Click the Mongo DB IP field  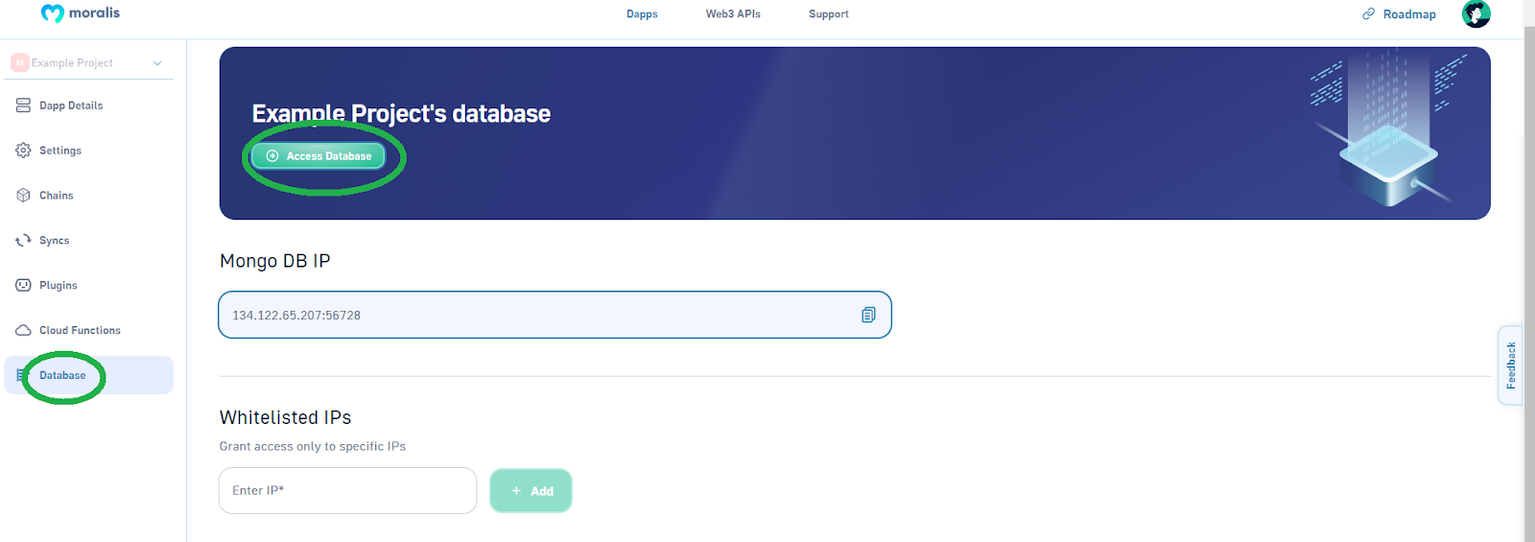point(555,315)
